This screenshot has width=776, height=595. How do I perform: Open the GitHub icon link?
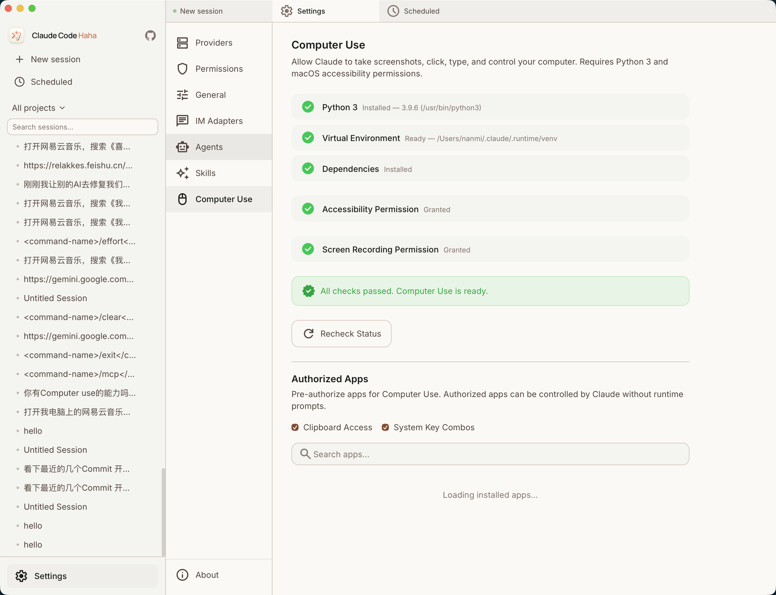(150, 36)
